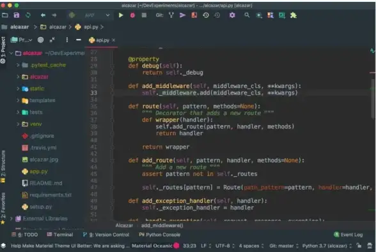Synchronize files with the refresh icon
The width and height of the screenshot is (376, 252).
pos(28,15)
